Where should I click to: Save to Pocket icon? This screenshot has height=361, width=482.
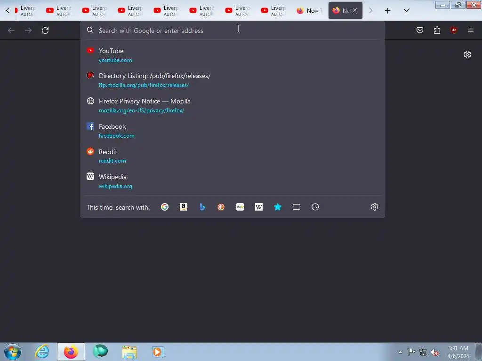tap(420, 30)
